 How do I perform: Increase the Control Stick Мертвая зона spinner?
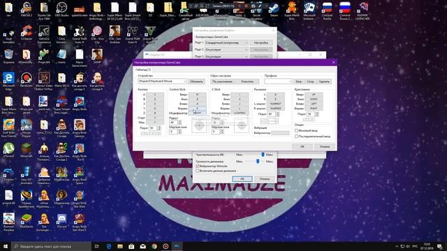[179, 130]
